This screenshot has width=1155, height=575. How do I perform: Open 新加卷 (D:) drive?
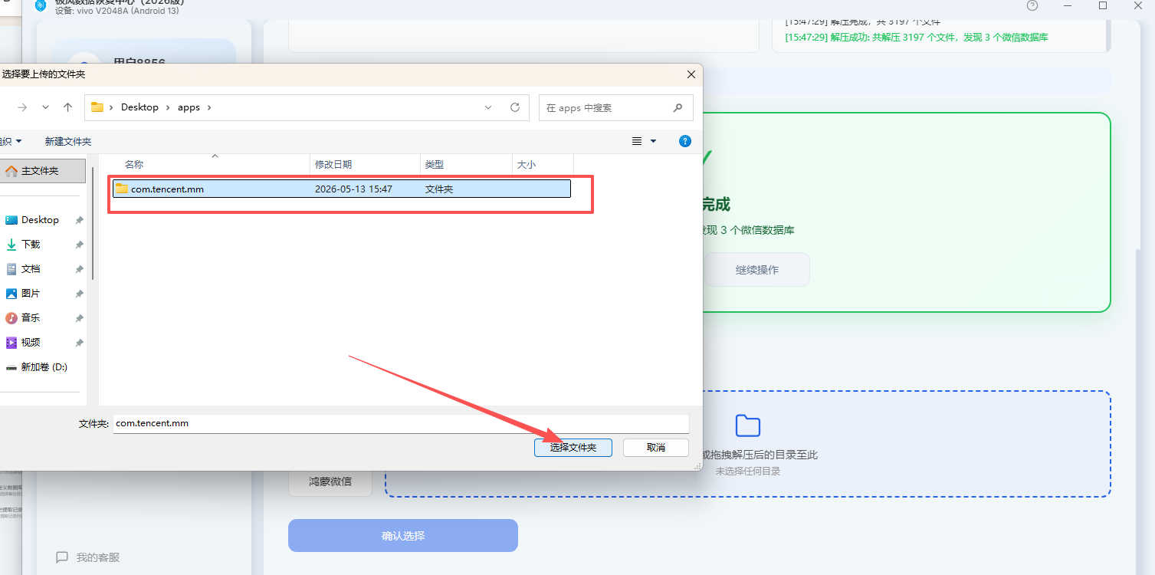point(44,367)
